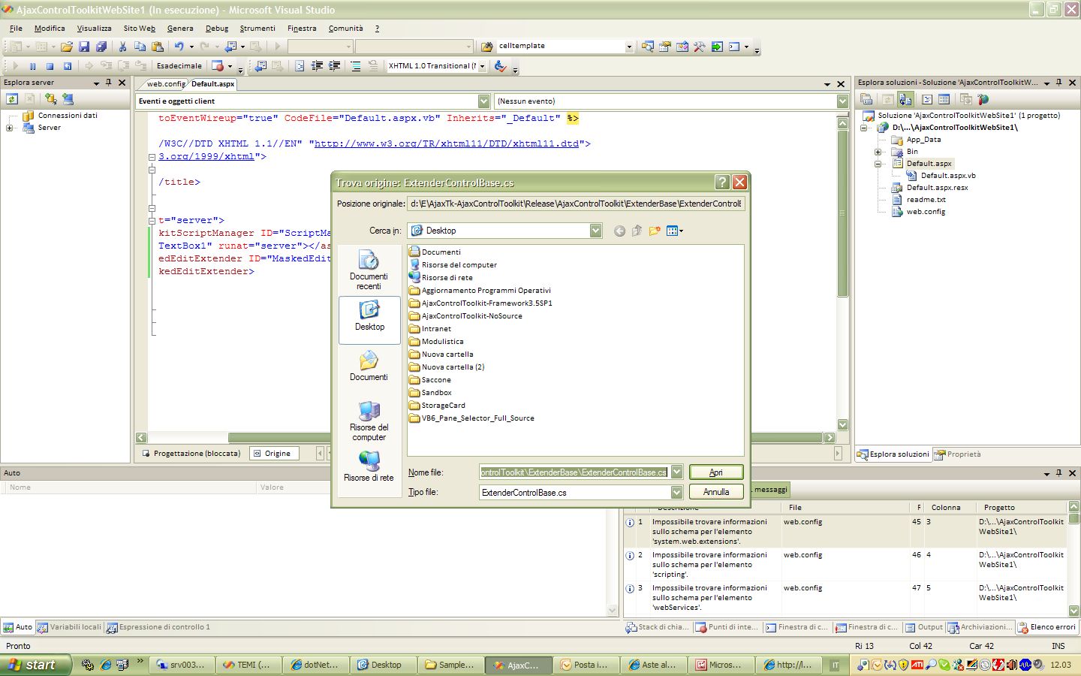Switch to the web.config editor tab
This screenshot has height=676, width=1081.
coord(165,83)
